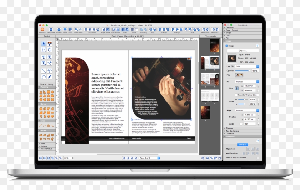Expand the Character inspector section
Image resolution: width=300 pixels, height=190 pixels.
(x=242, y=133)
